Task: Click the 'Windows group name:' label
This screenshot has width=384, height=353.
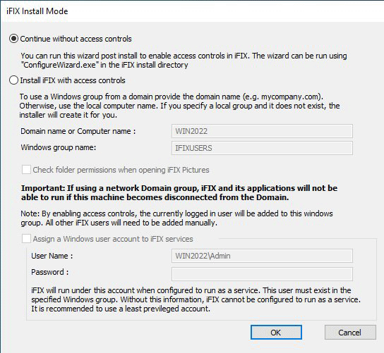Action: coord(59,147)
